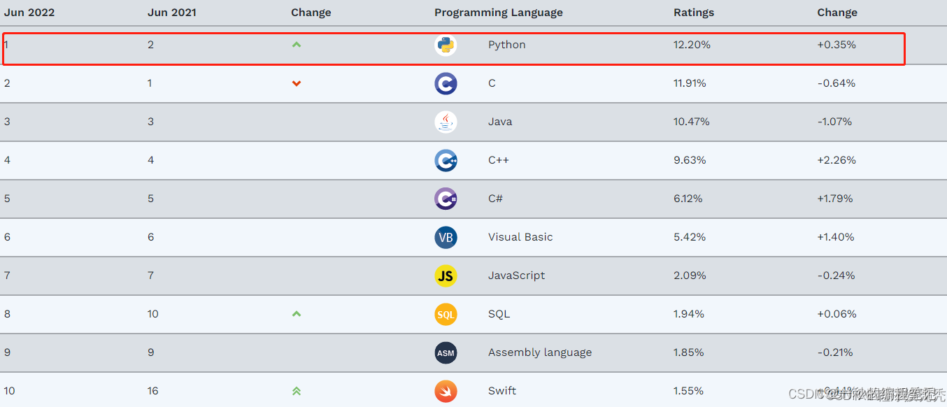Click C++'s 9.63% rating
Screen dimensions: 947x407
point(690,160)
